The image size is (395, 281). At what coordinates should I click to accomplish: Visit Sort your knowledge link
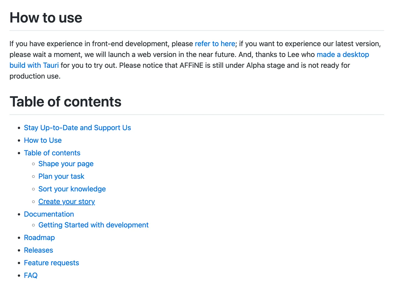tap(72, 189)
